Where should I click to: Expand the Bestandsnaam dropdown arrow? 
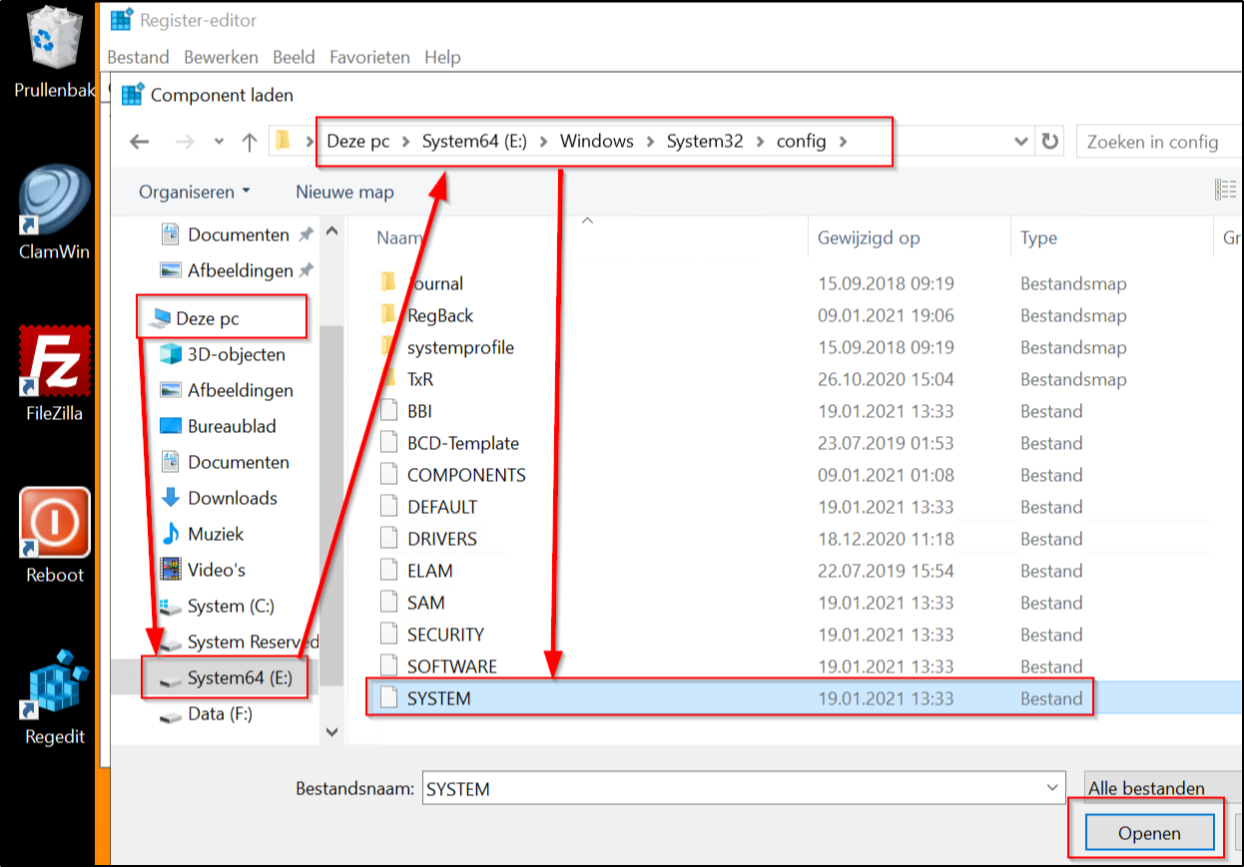1051,788
